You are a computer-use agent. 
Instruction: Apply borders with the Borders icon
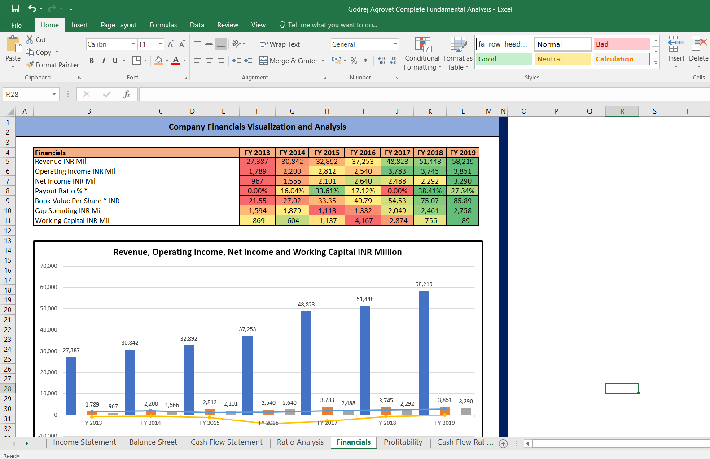(x=137, y=60)
